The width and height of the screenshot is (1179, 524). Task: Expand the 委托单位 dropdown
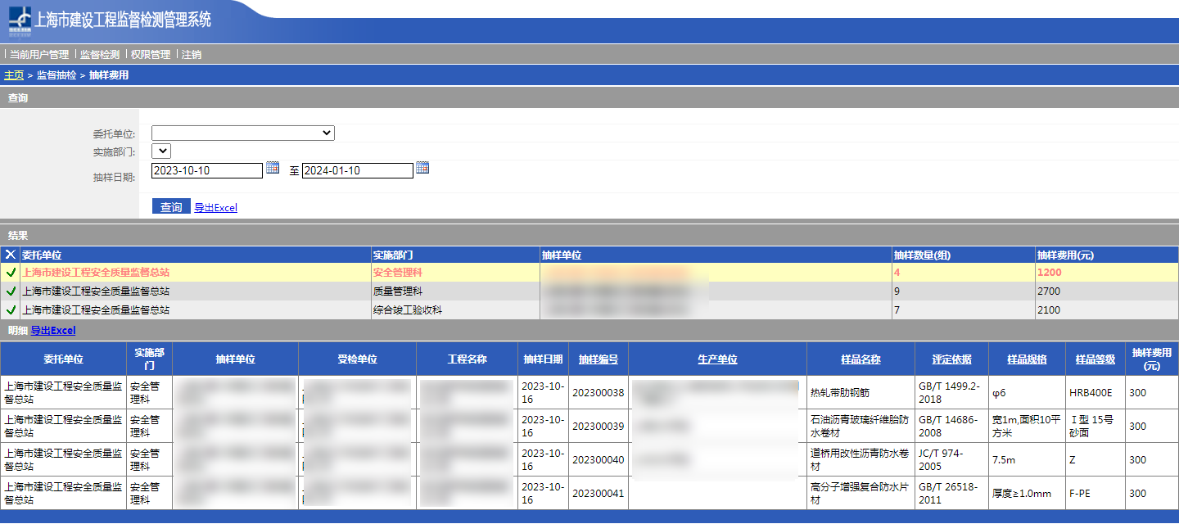pyautogui.click(x=242, y=133)
